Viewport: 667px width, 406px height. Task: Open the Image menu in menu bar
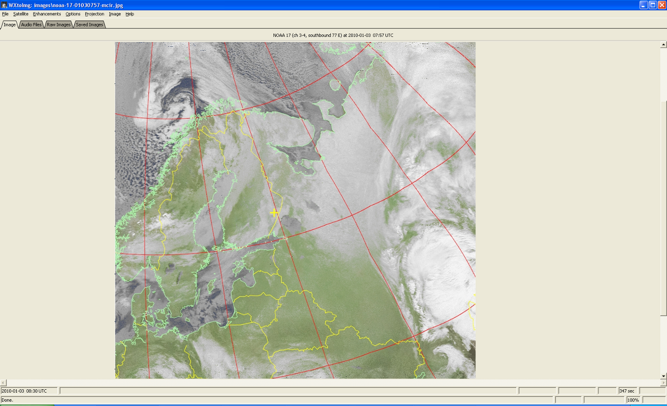coord(115,14)
